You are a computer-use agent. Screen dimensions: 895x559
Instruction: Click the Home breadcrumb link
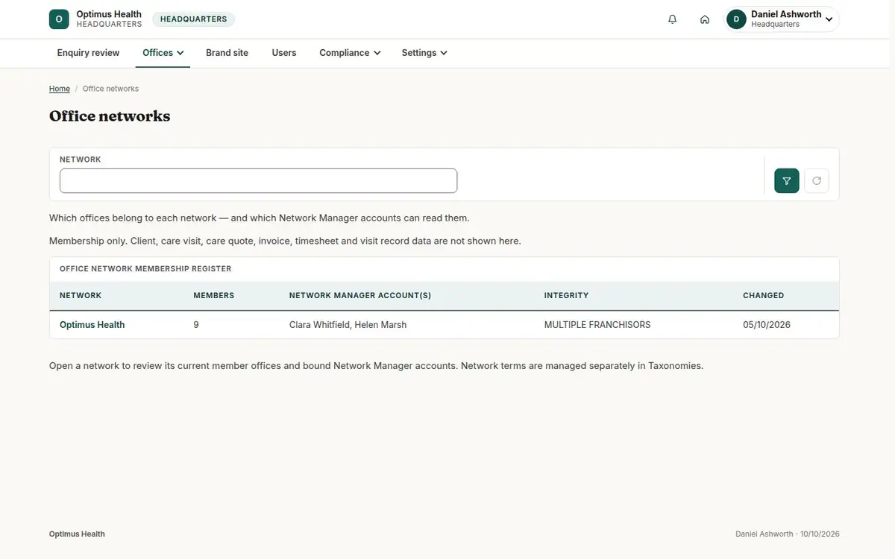tap(60, 89)
